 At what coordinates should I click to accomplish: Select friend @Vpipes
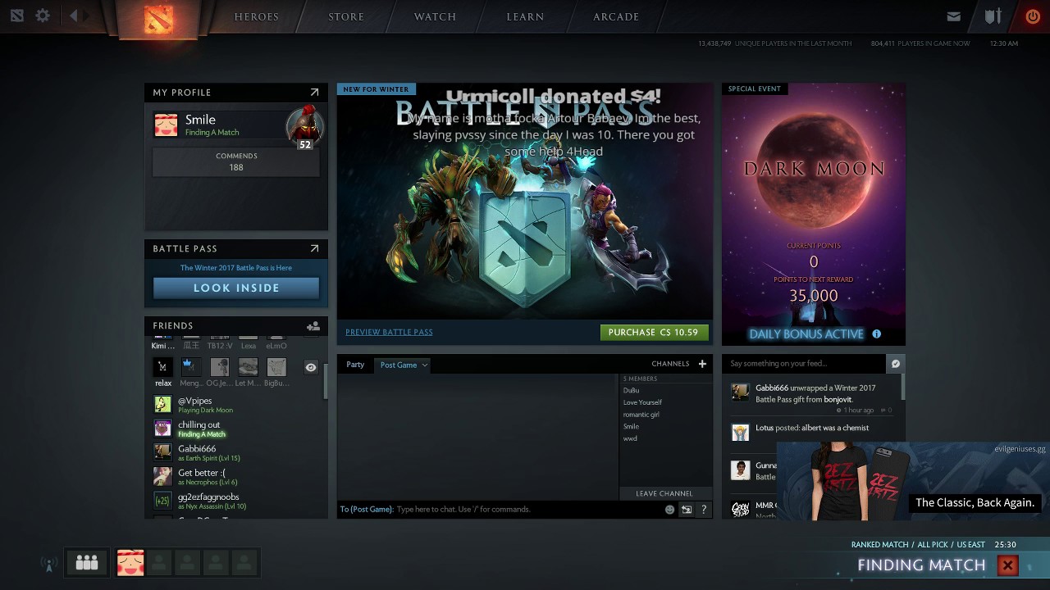point(236,404)
